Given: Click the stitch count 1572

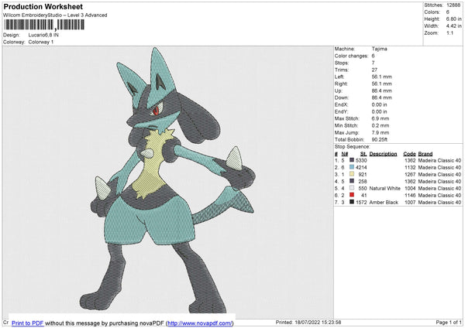Looking at the screenshot, I should 361,202.
